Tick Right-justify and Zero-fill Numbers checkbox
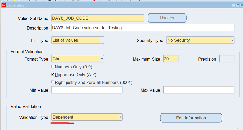This screenshot has width=243, height=130. pos(53,82)
